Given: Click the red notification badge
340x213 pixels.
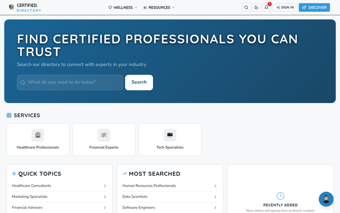Looking at the screenshot, I should (269, 4).
